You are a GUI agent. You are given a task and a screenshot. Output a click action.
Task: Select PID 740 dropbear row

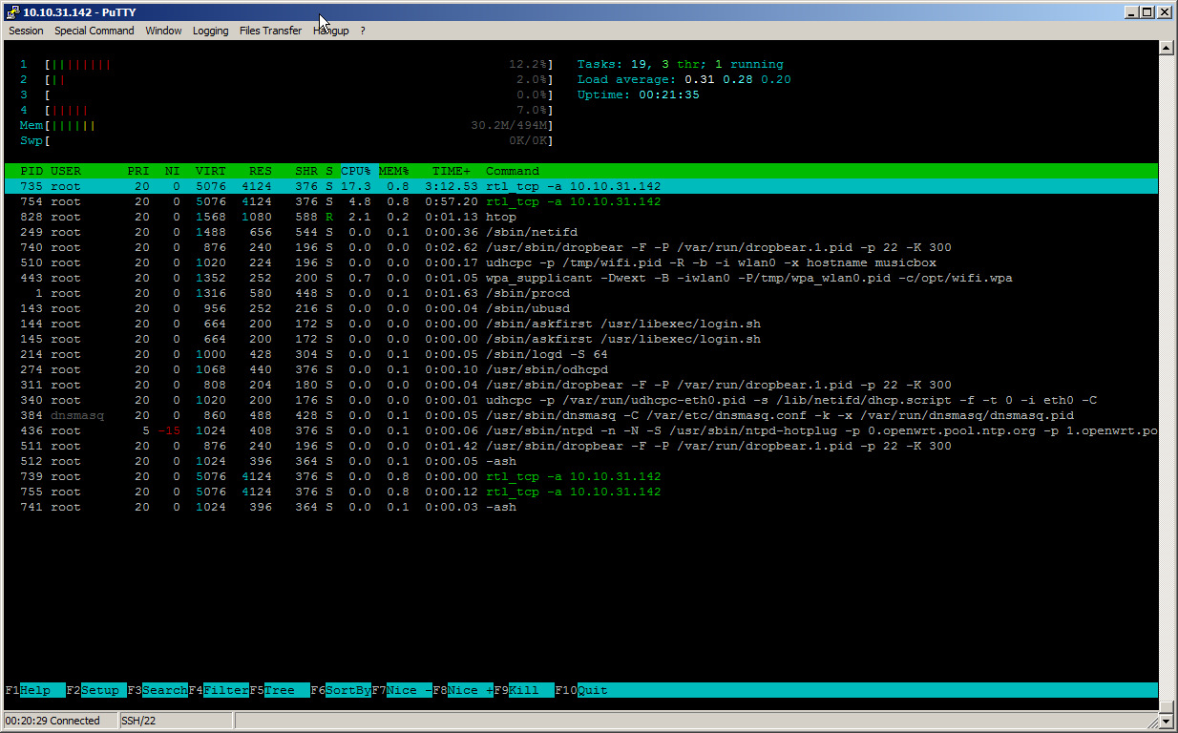(581, 247)
